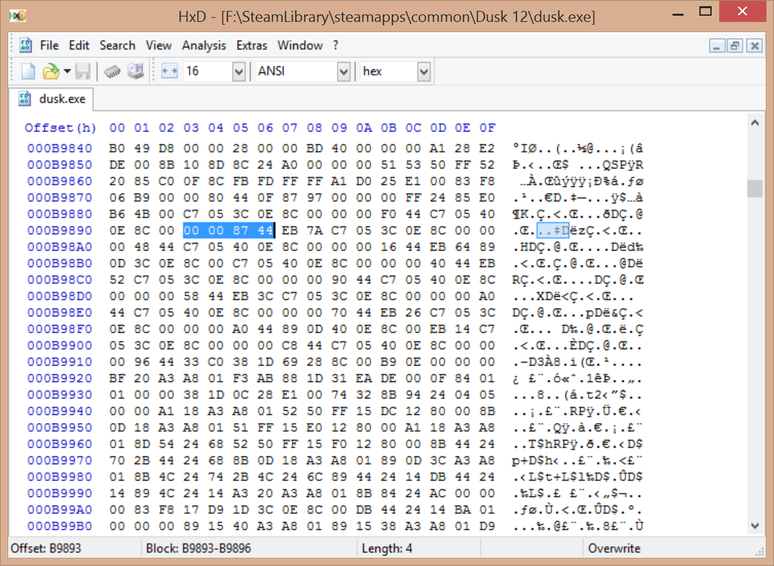Image resolution: width=774 pixels, height=566 pixels.
Task: Click the bytes-per-row width icon
Action: tap(169, 71)
